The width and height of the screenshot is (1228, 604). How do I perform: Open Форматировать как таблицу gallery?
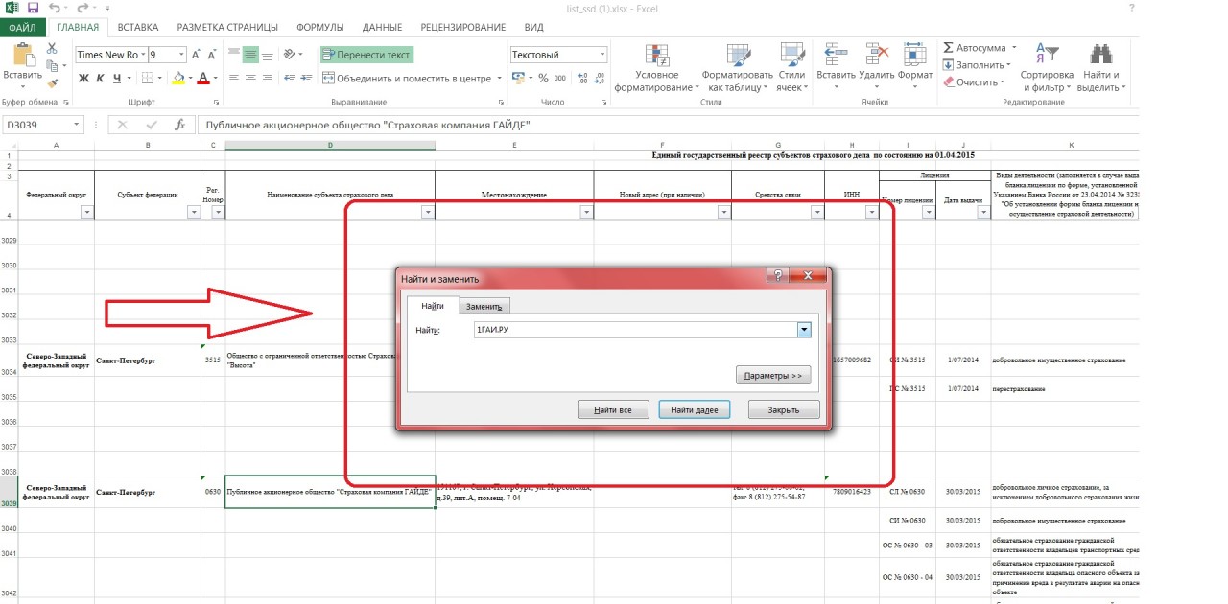tap(737, 67)
